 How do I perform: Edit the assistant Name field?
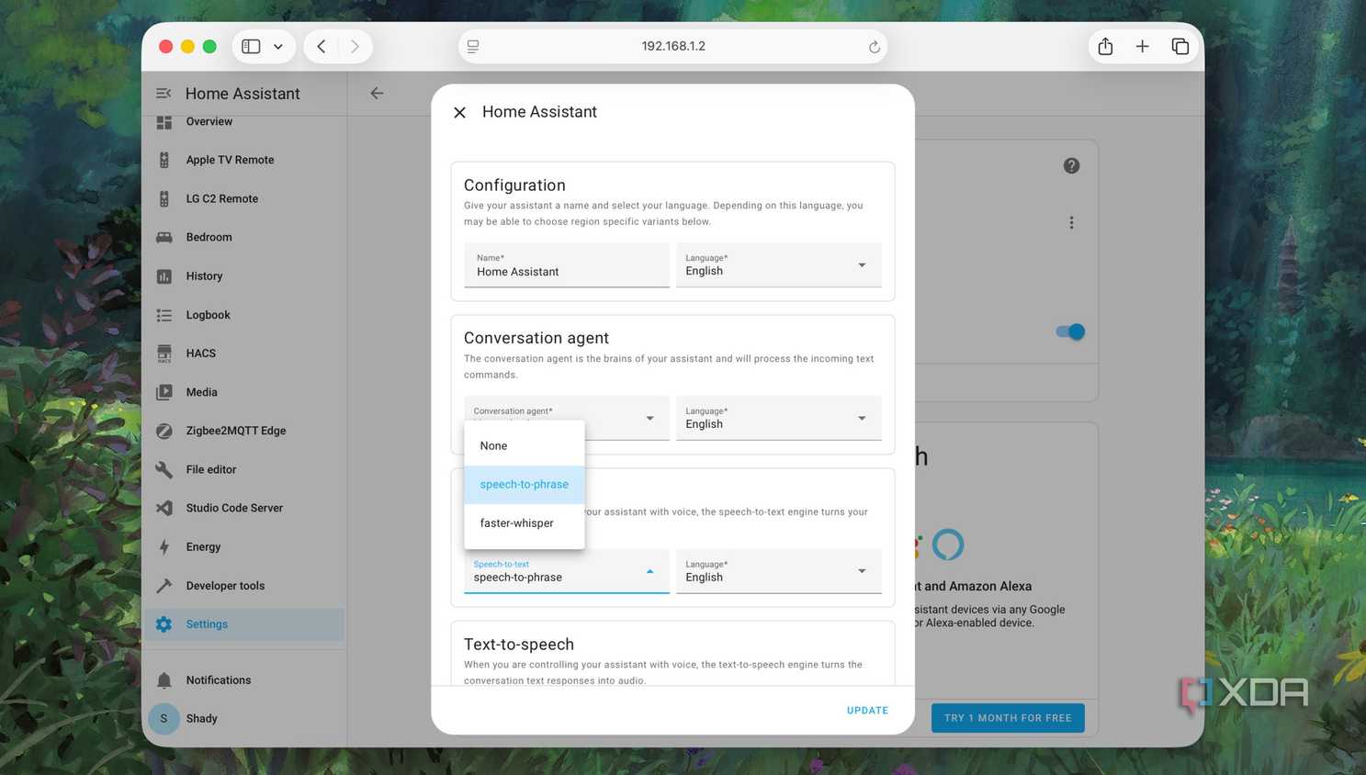[567, 265]
